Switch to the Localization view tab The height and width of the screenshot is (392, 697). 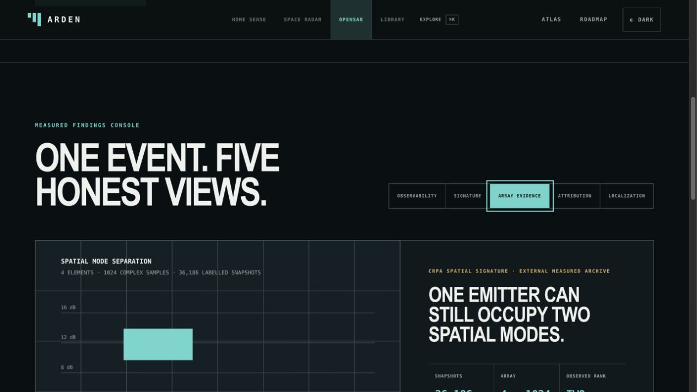(x=626, y=196)
